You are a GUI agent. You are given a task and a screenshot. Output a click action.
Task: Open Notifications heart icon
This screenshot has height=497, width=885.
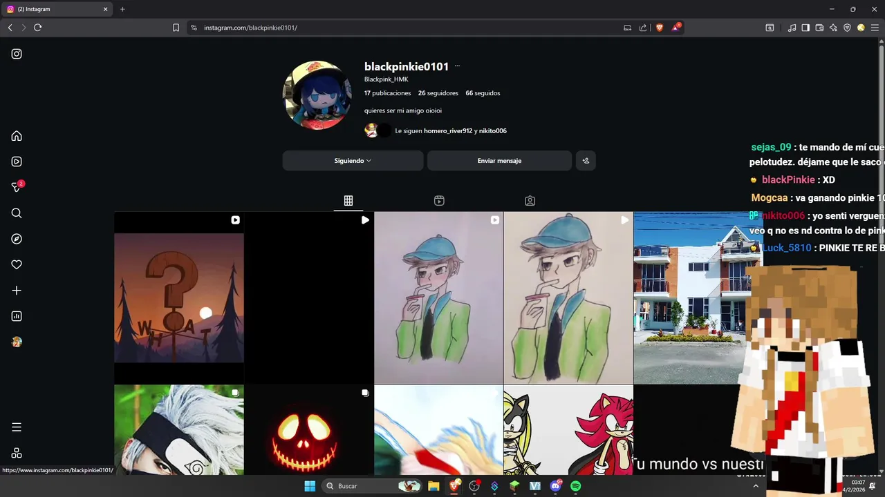point(17,264)
